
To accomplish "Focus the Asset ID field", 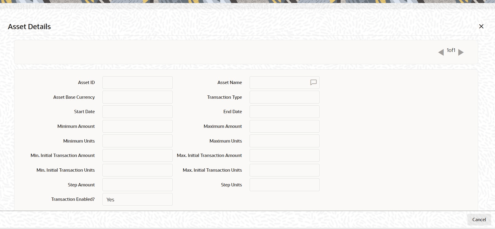I will pyautogui.click(x=138, y=83).
